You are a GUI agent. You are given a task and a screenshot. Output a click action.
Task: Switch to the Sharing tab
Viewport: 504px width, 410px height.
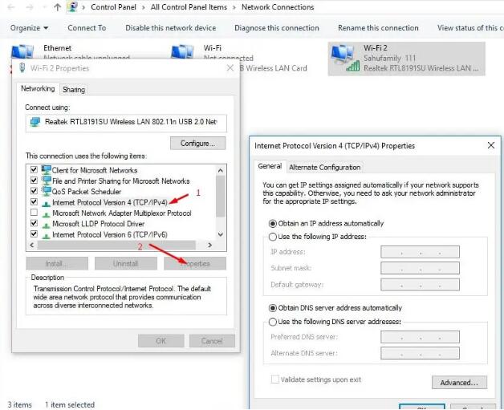[x=74, y=90]
